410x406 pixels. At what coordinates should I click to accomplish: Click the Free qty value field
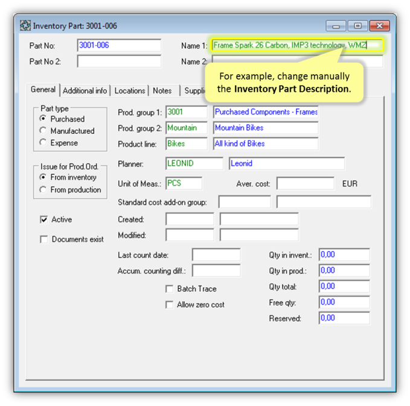click(x=344, y=302)
